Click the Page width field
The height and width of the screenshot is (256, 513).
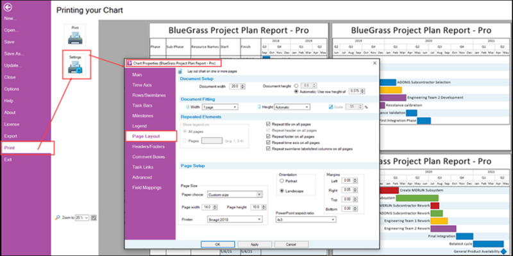click(209, 207)
